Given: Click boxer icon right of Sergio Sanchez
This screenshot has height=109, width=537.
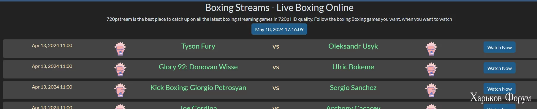Looking at the screenshot, I should pos(431,90).
